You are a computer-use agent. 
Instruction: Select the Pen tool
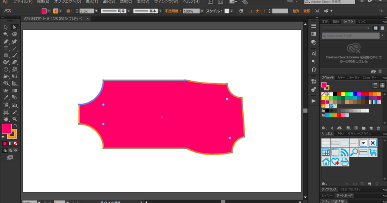pyautogui.click(x=6, y=42)
